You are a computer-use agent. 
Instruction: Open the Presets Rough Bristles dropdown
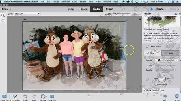166,60
